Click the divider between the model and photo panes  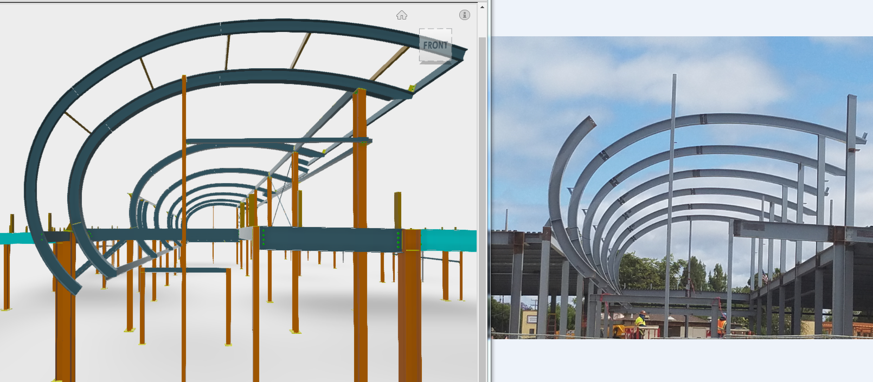[489, 190]
